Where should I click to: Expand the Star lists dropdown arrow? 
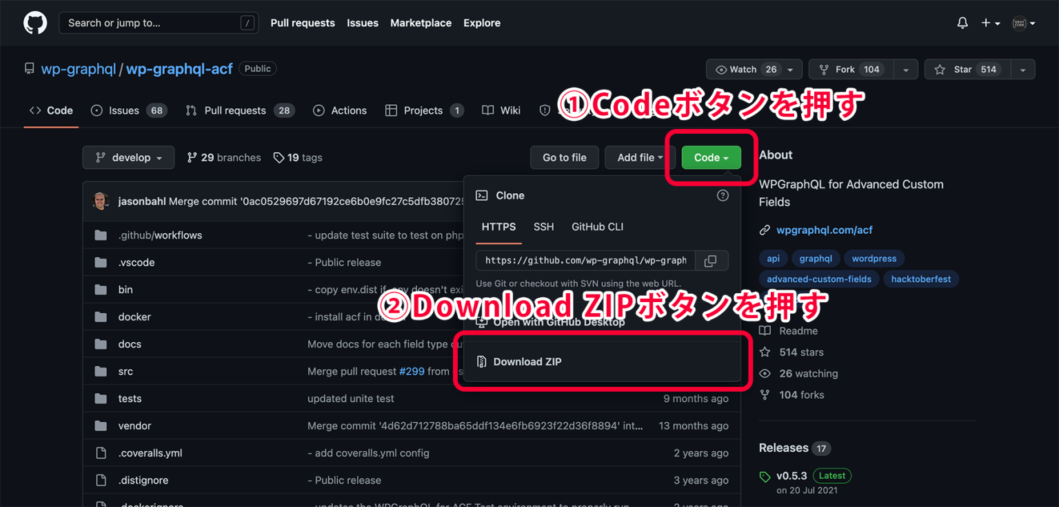pos(1023,70)
